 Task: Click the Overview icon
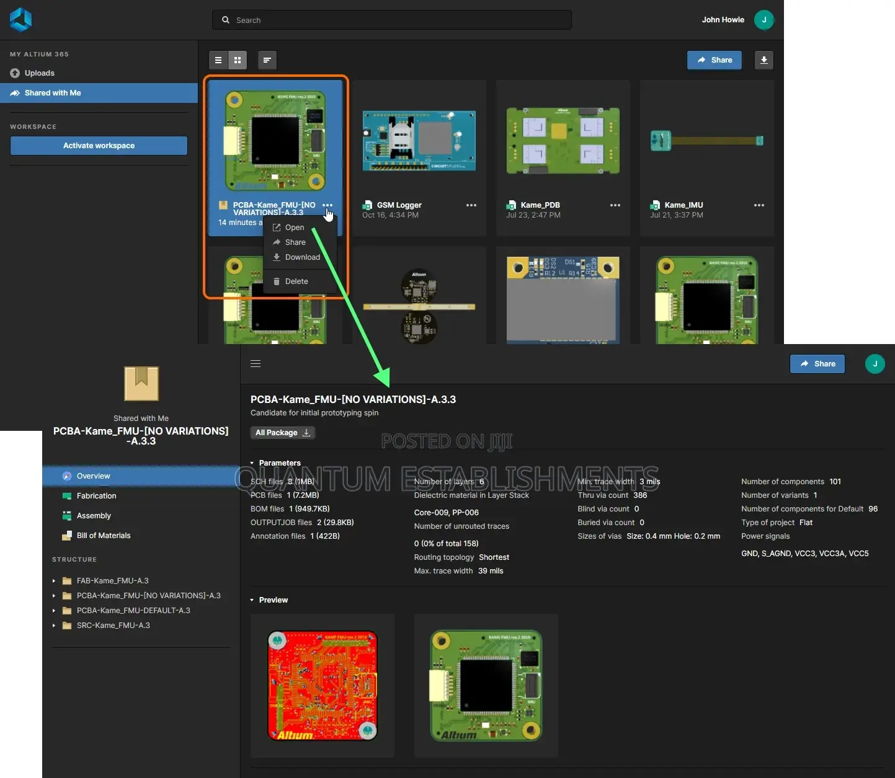pos(67,476)
